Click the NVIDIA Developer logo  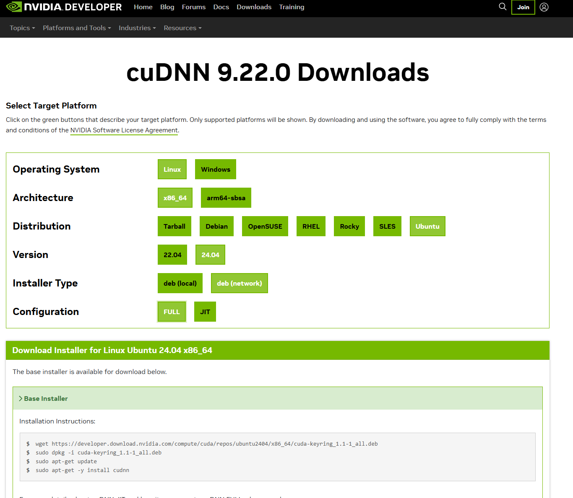64,7
